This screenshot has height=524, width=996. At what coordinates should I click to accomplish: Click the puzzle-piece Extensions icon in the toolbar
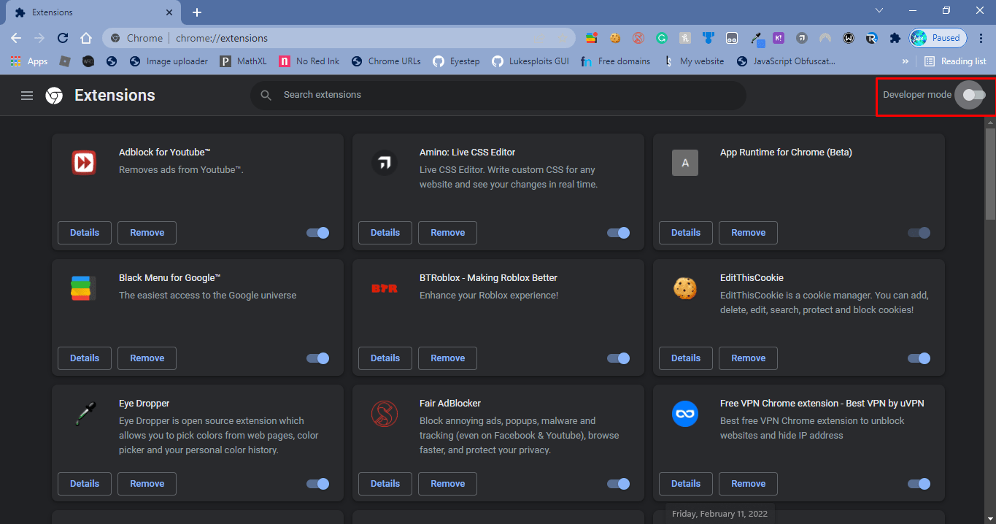pos(894,37)
